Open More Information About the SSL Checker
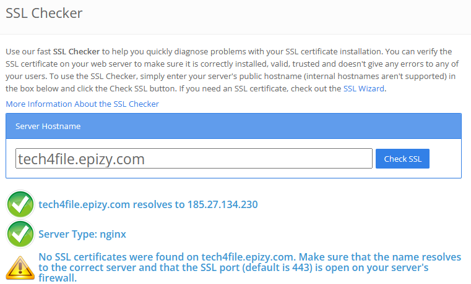This screenshot has height=284, width=471. [82, 104]
